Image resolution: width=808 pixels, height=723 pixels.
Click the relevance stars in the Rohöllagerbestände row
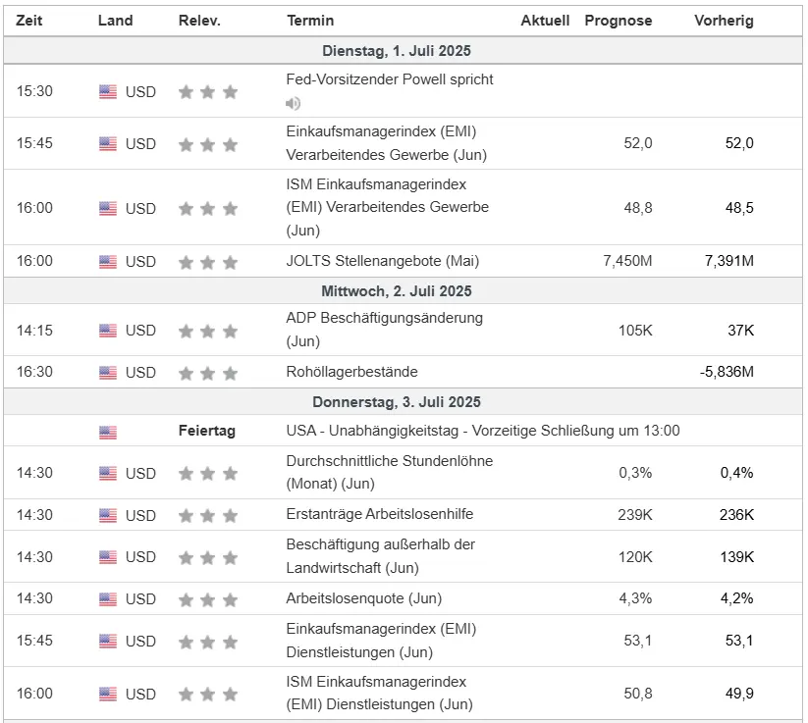click(x=207, y=373)
